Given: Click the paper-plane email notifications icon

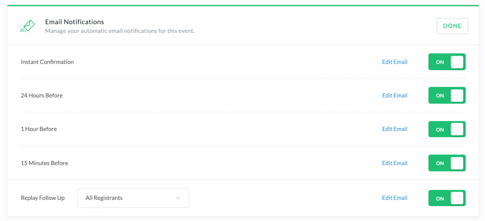Looking at the screenshot, I should point(27,26).
